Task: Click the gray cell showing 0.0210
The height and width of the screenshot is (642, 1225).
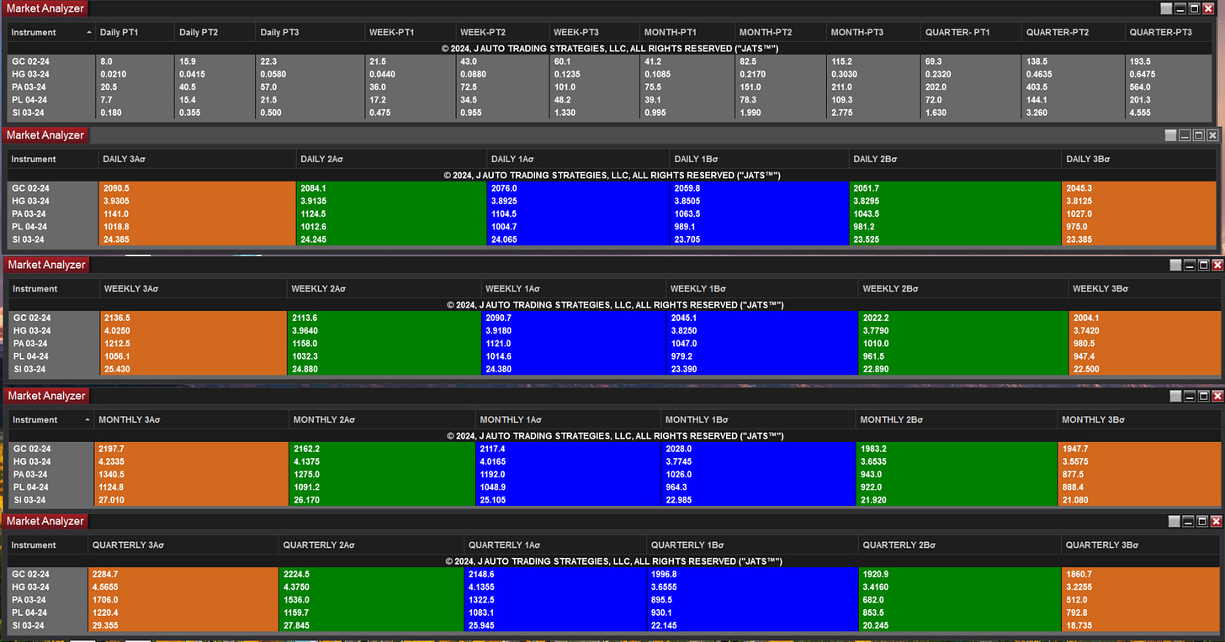Action: point(134,74)
